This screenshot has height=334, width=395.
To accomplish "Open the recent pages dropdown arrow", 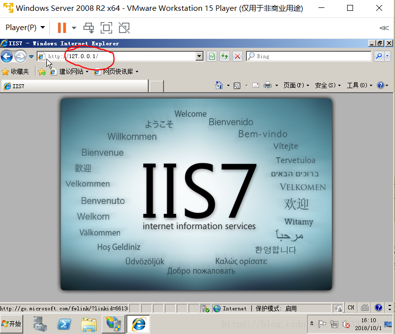I will click(x=31, y=57).
